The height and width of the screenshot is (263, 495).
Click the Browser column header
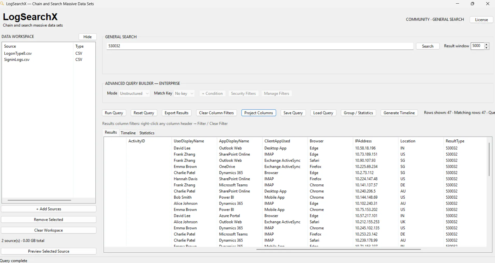tap(330, 141)
